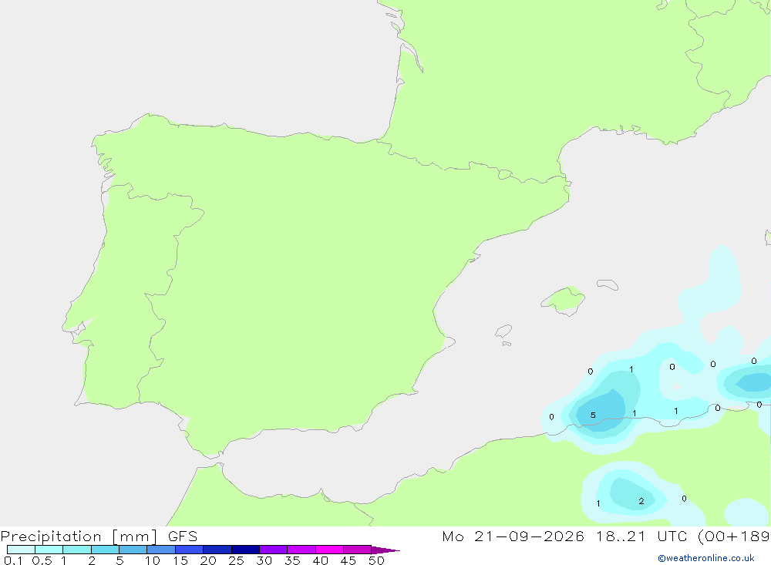Screen dimensions: 771x565
Task: Click the purple arrow tip ending the legend
Action: click(385, 550)
